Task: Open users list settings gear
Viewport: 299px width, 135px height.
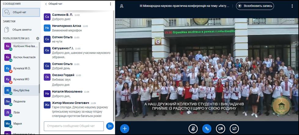Action: click(38, 38)
